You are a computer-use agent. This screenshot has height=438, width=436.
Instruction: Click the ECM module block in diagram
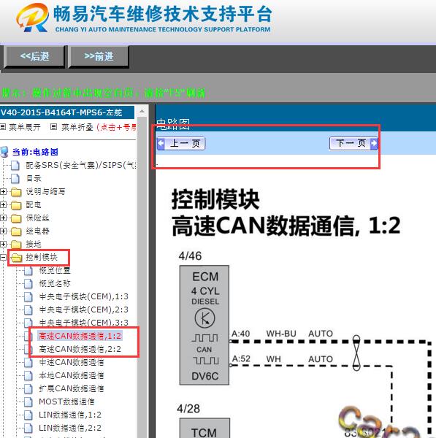coord(204,325)
